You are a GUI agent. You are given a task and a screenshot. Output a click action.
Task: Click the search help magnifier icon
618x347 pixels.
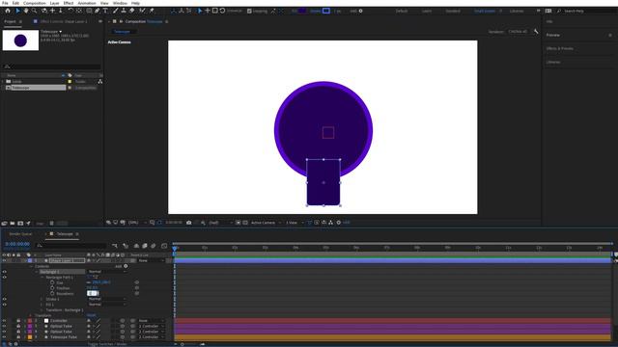click(559, 11)
